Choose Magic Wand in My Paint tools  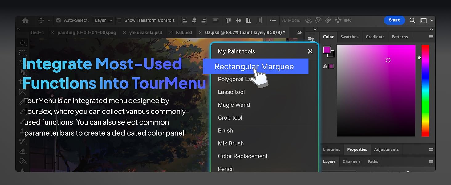pyautogui.click(x=234, y=105)
